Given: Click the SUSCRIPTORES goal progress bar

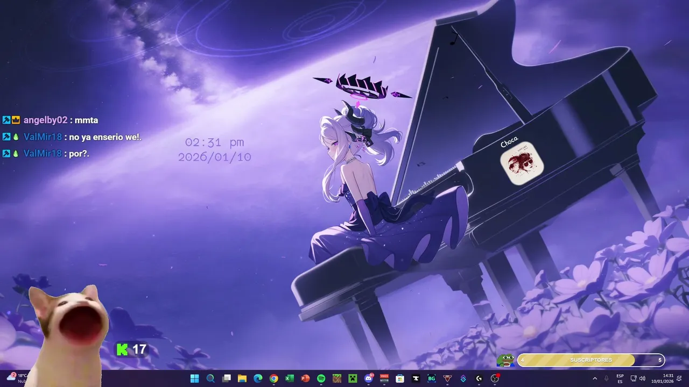Looking at the screenshot, I should (591, 360).
